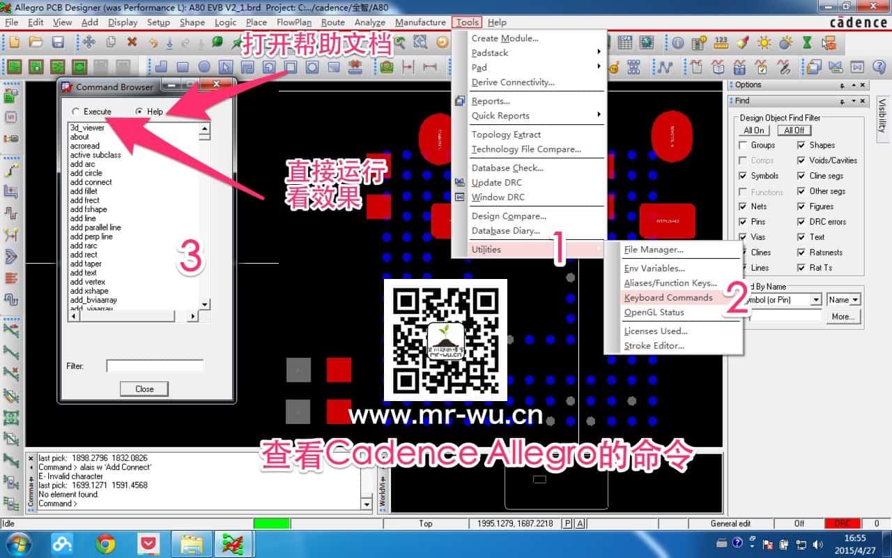Toggle the Text checkbox
The image size is (892, 558).
coord(801,237)
